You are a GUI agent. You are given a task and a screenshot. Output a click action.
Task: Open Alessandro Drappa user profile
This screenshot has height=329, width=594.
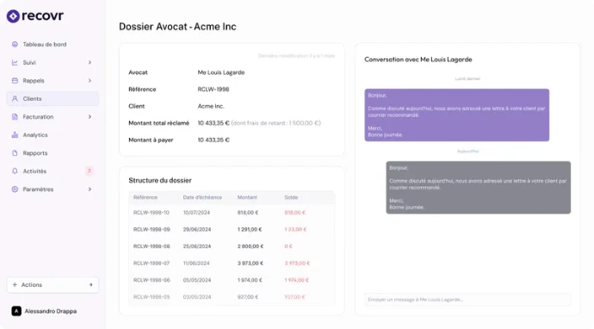click(44, 311)
